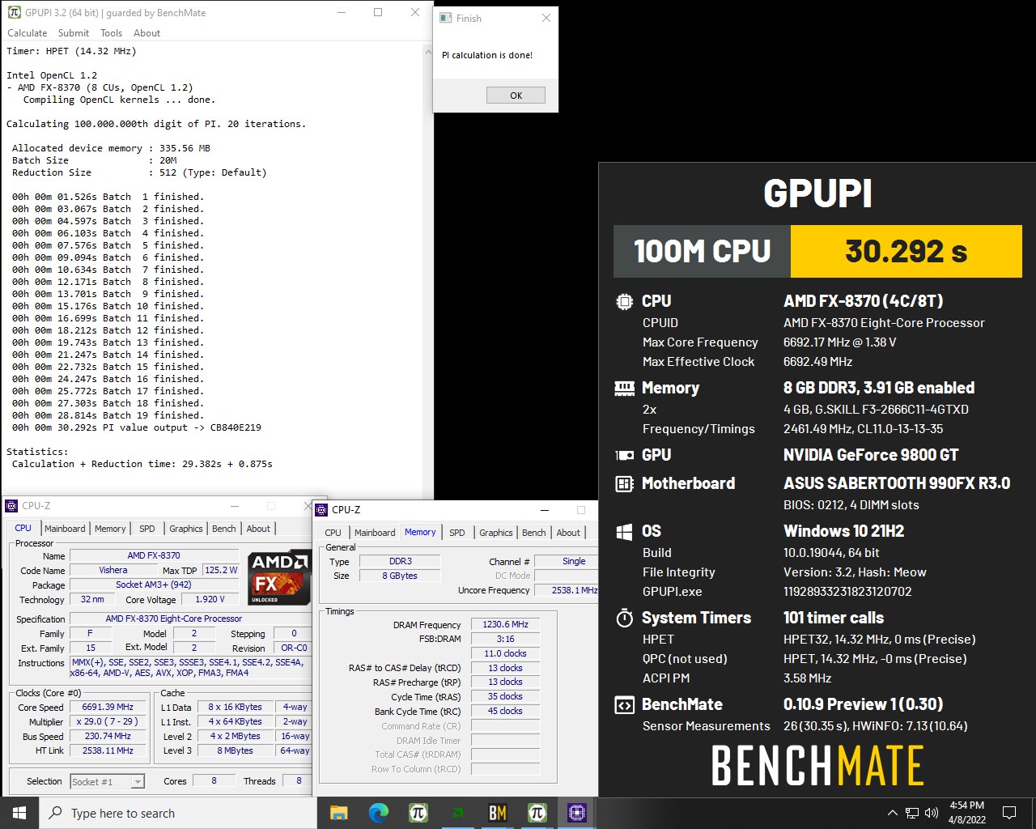Click the Code Name field Vishera
The image size is (1036, 829).
[x=113, y=570]
